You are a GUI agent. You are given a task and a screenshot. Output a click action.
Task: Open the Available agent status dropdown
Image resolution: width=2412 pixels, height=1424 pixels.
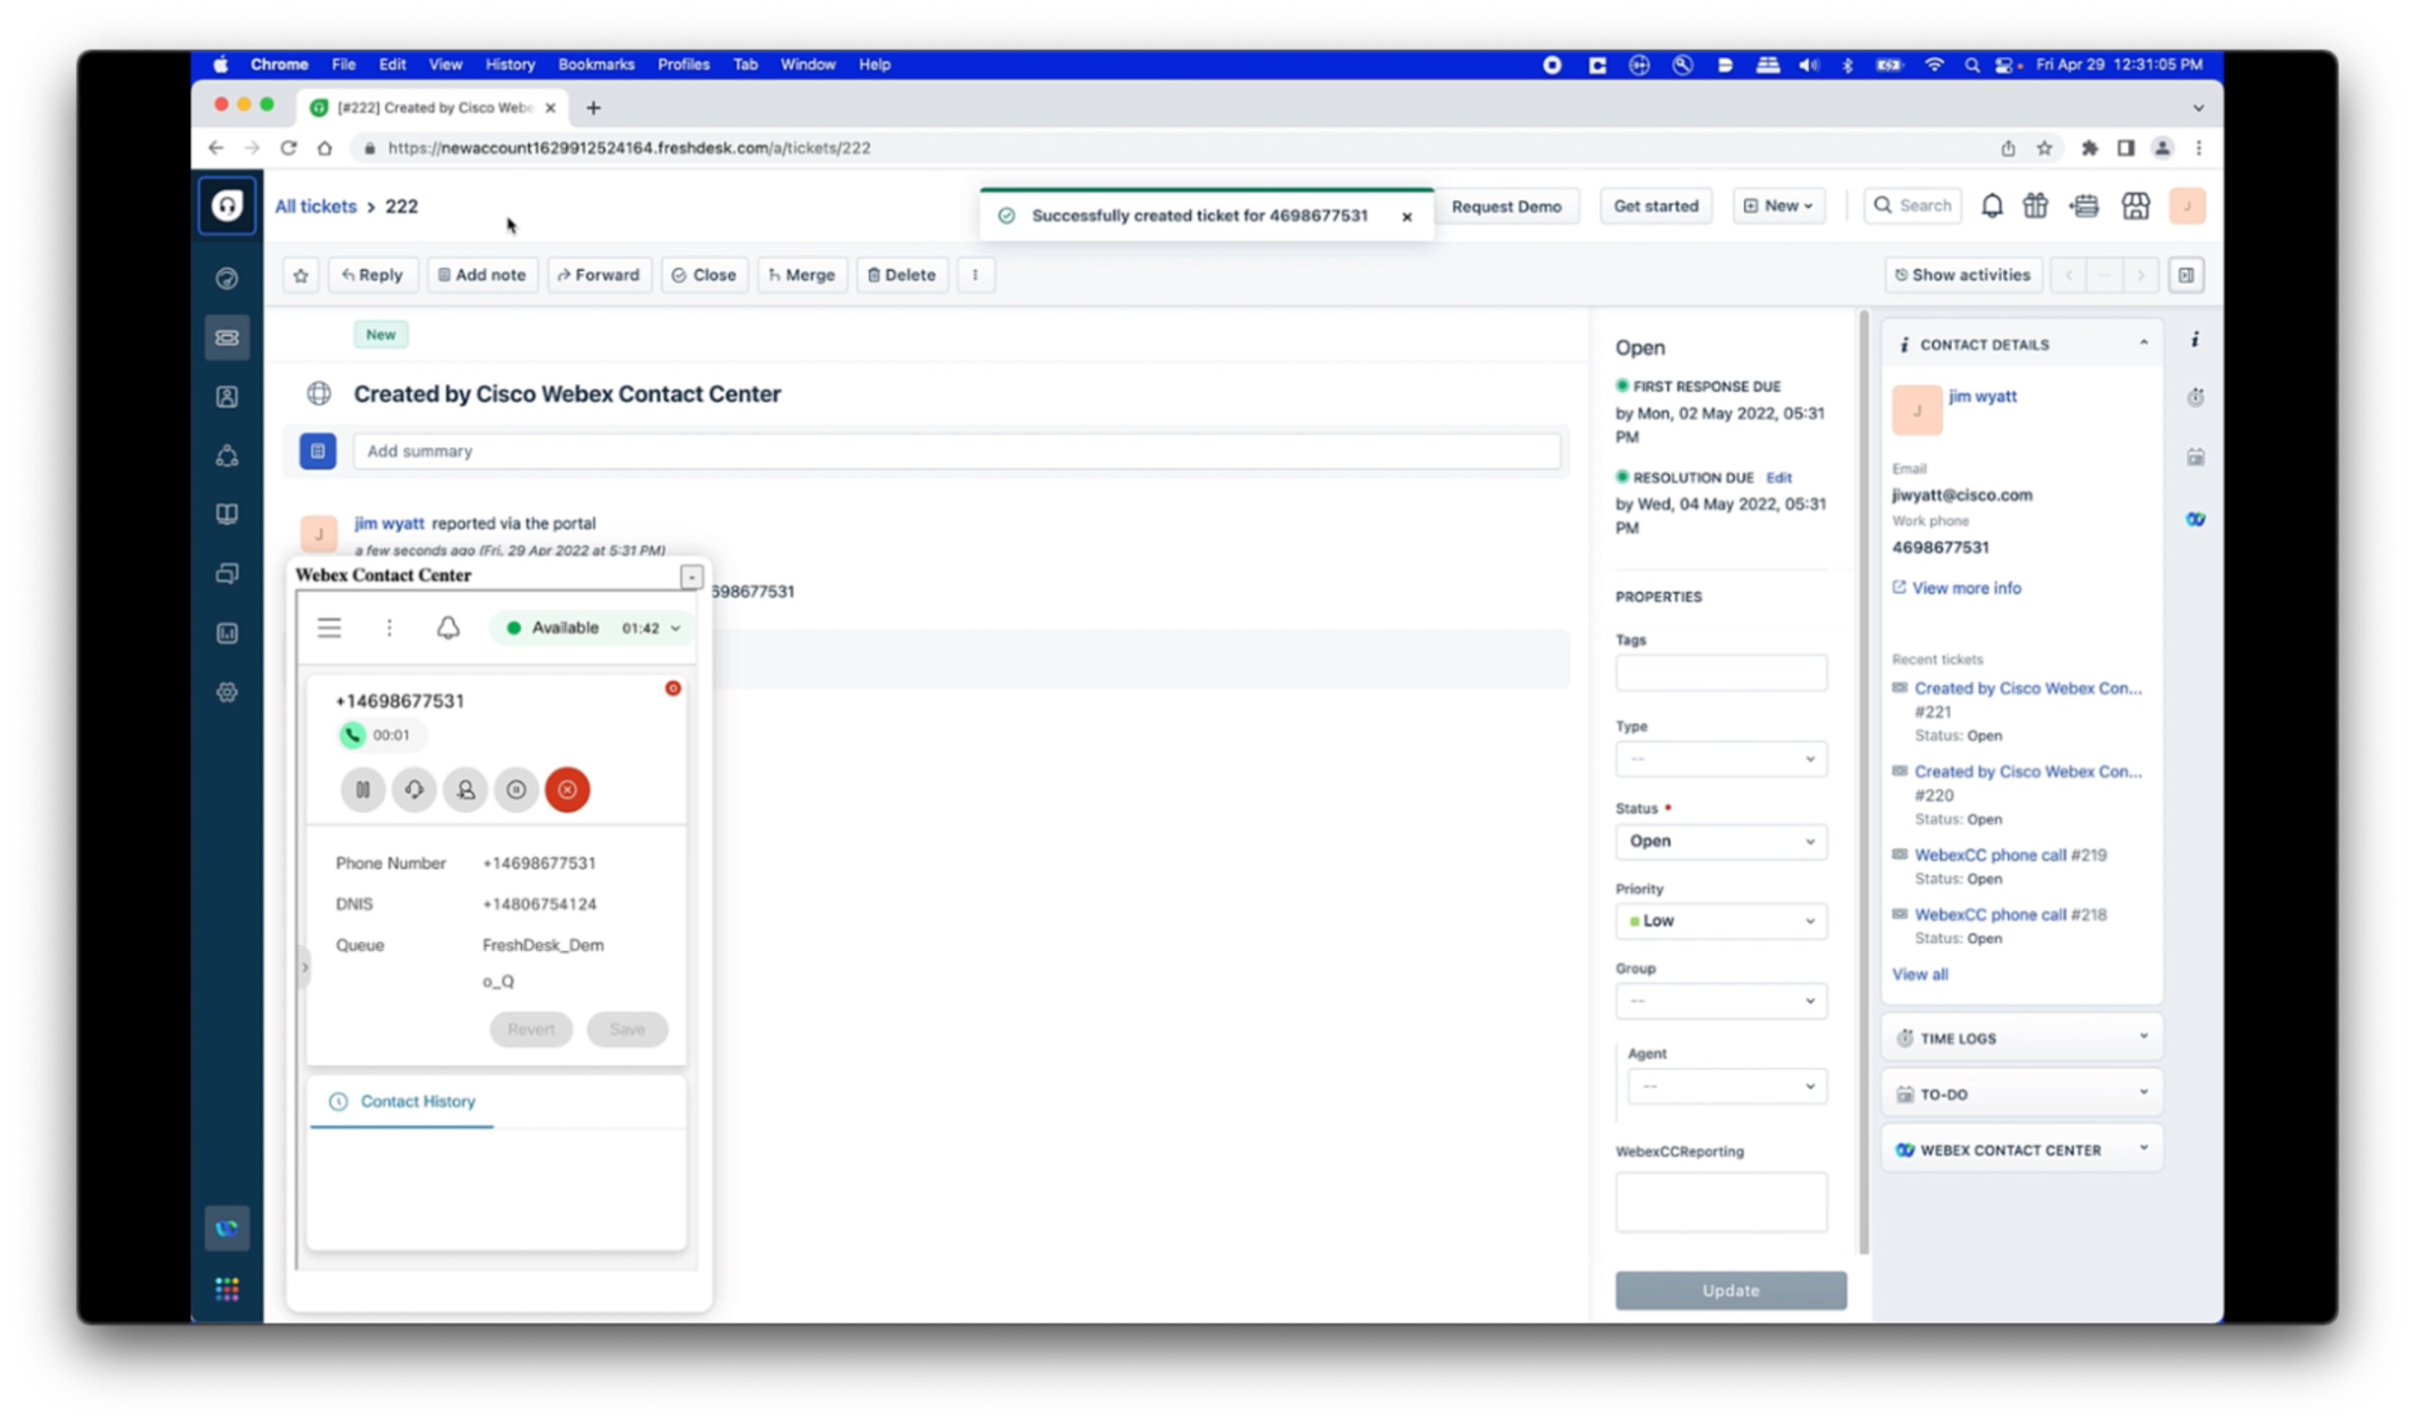pyautogui.click(x=593, y=627)
